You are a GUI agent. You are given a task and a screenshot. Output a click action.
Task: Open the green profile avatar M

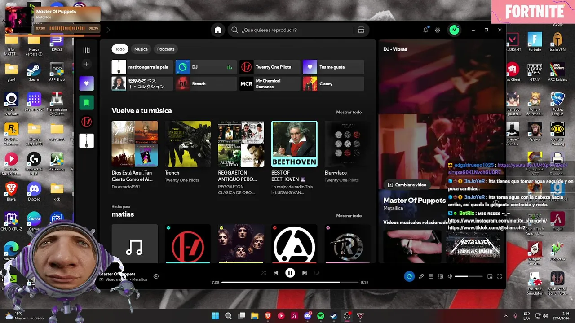pyautogui.click(x=454, y=30)
